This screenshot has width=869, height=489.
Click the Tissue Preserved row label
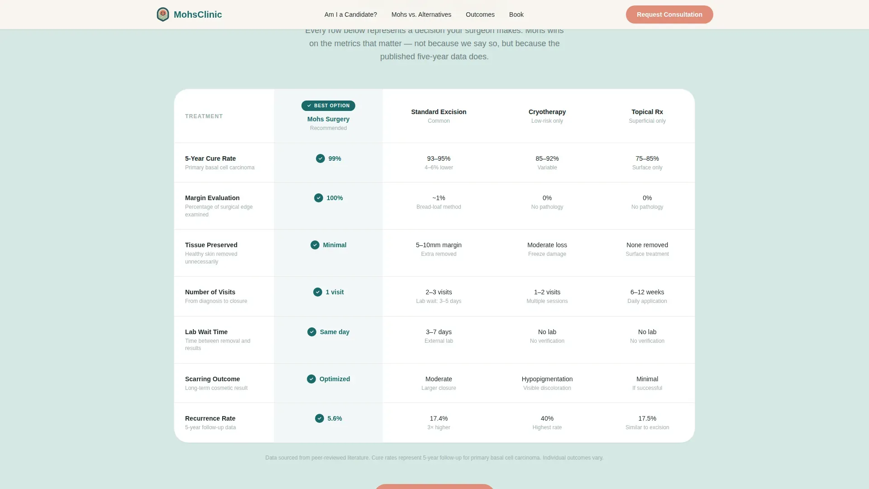[x=211, y=245]
